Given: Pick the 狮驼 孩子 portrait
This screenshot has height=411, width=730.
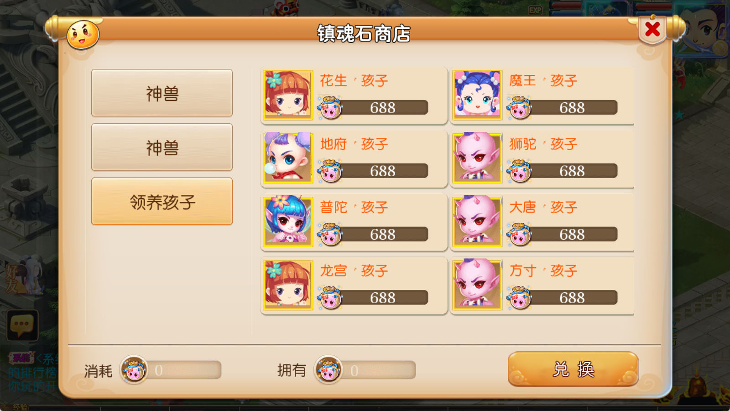Looking at the screenshot, I should click(x=478, y=158).
